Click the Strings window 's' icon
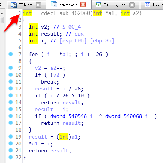 click(x=99, y=5)
